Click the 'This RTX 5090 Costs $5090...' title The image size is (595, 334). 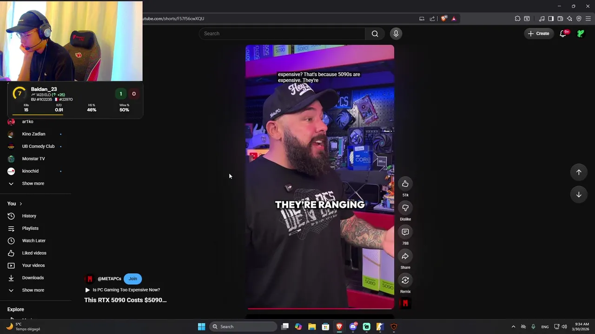[x=126, y=300]
